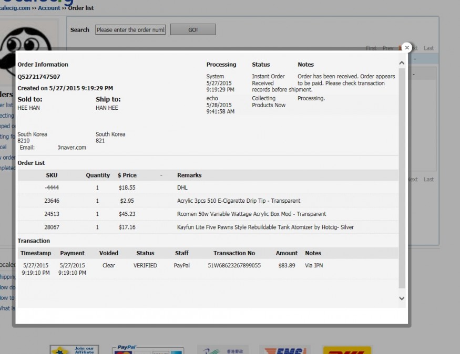Click the PayPal payment logo
Viewport: 460px width, 354px height.
[x=148, y=350]
